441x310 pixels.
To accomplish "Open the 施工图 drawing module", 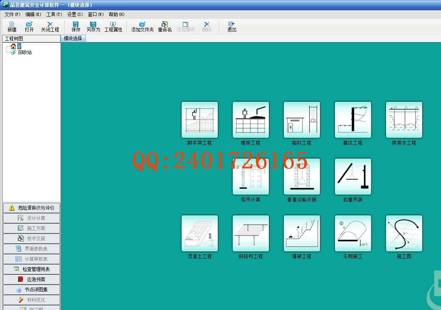I will tap(404, 234).
